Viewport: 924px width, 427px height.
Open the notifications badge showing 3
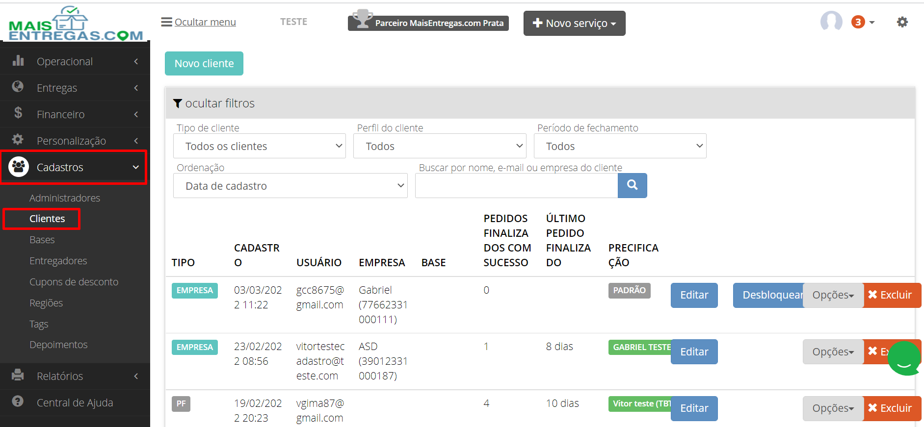[x=858, y=22]
